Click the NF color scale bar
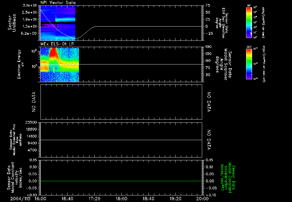 pos(249,23)
